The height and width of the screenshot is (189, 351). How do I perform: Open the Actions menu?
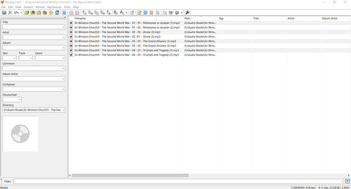[x=40, y=7]
